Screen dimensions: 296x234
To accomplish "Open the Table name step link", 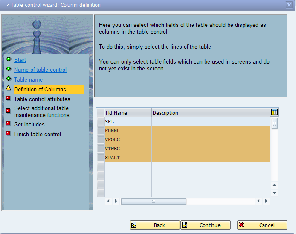I will click(28, 79).
